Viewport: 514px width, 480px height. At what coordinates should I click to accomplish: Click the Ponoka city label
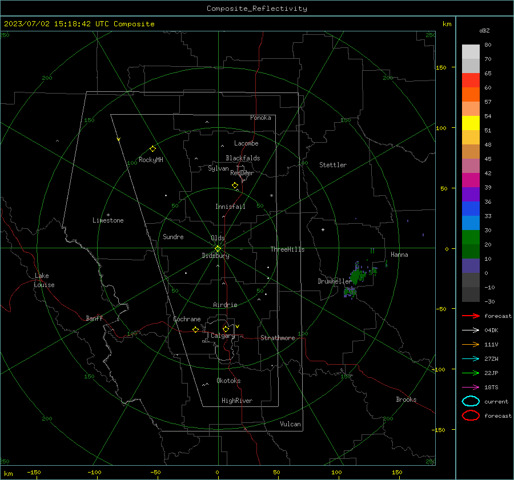point(260,118)
